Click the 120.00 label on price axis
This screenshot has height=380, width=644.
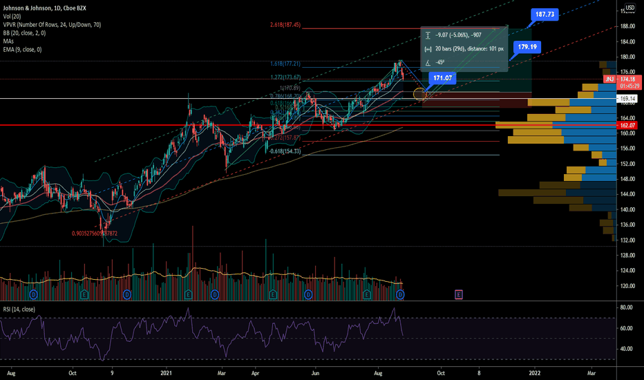[x=627, y=286]
